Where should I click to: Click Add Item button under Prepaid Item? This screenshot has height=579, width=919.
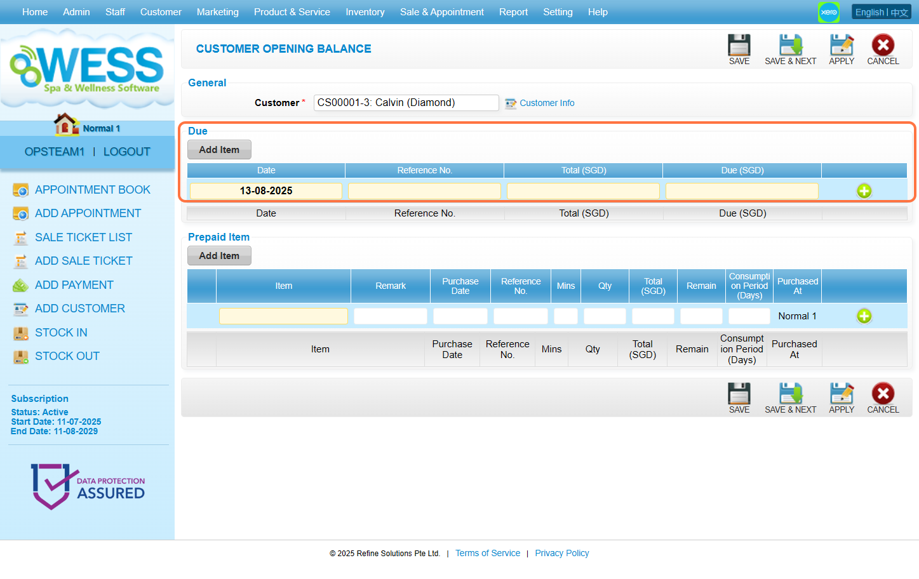(x=219, y=256)
